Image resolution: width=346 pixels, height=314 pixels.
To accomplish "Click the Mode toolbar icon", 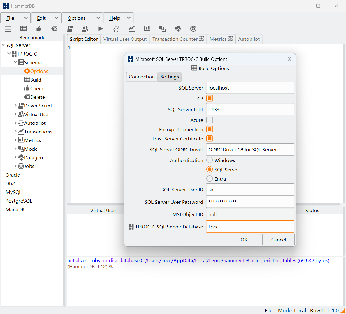I will tap(162, 29).
